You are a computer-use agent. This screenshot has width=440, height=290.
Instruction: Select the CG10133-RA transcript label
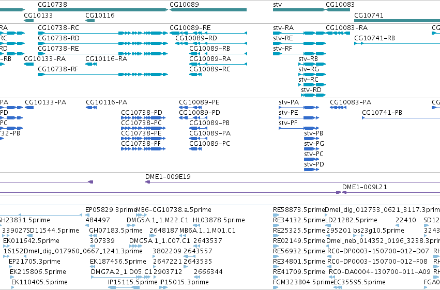(44, 58)
